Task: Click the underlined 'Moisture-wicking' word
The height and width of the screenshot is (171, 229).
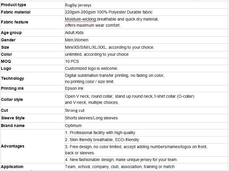Action: (x=80, y=19)
